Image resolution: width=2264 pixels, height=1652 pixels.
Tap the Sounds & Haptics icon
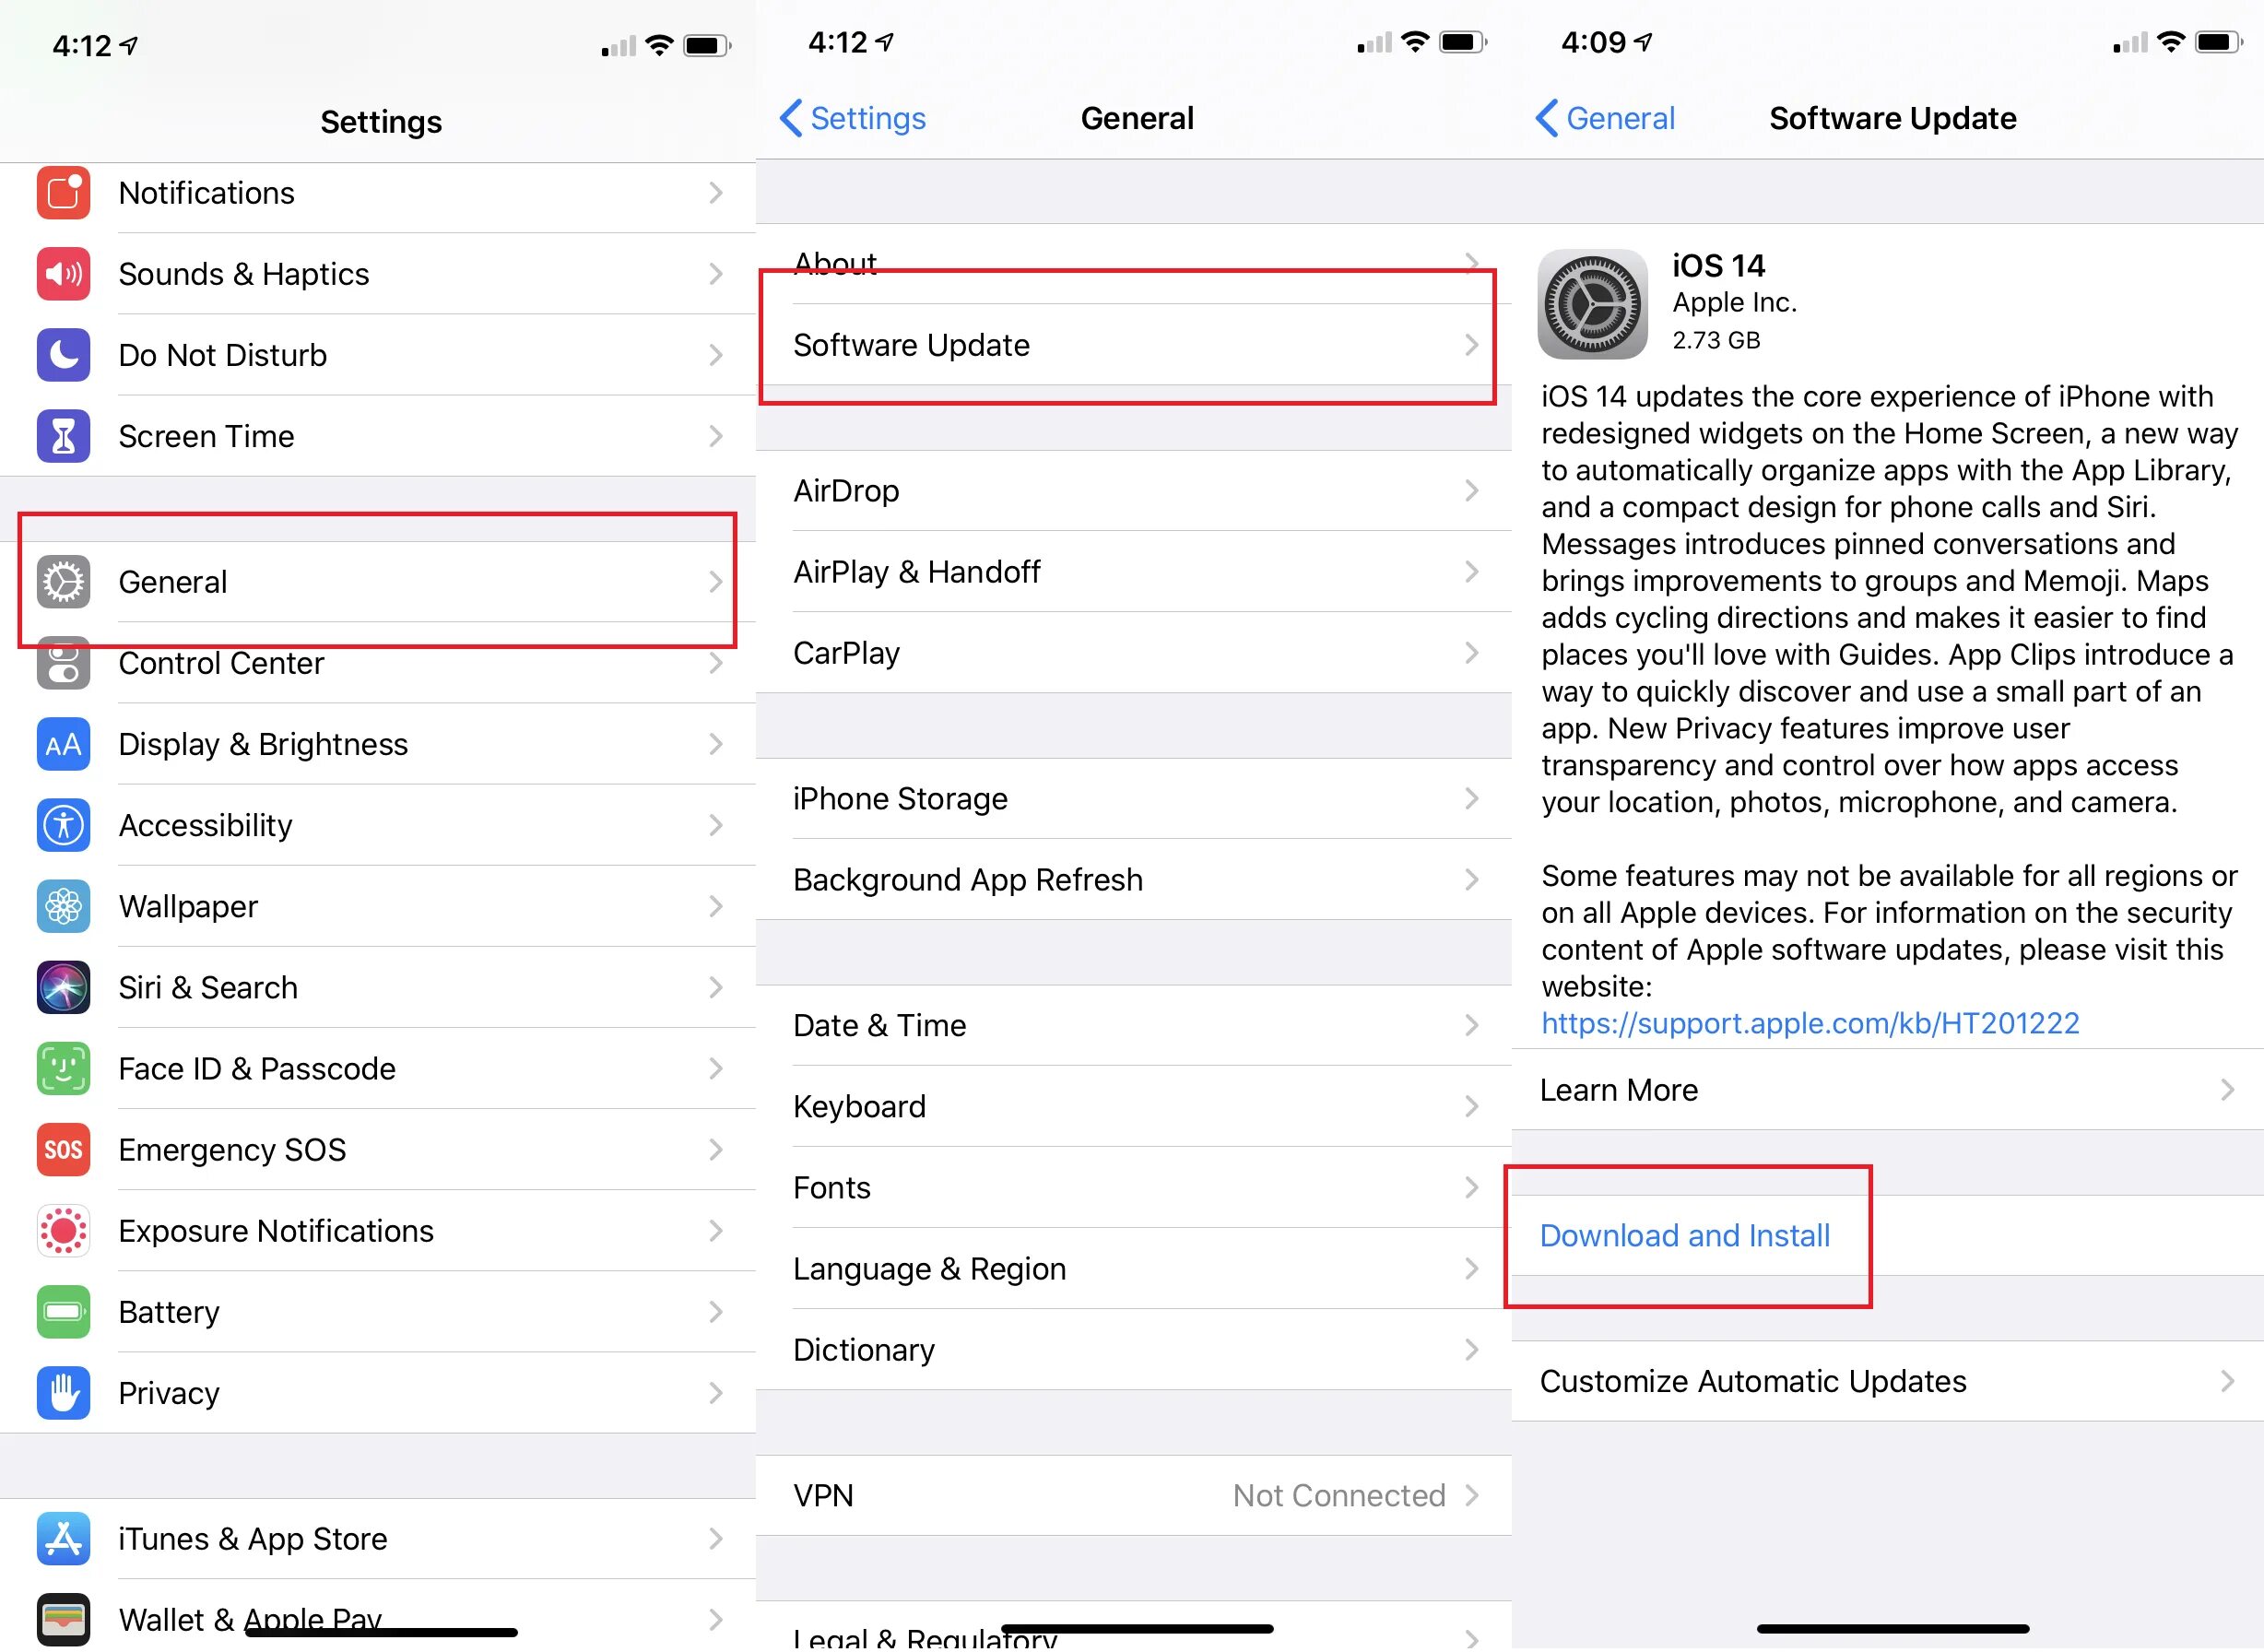(x=64, y=272)
